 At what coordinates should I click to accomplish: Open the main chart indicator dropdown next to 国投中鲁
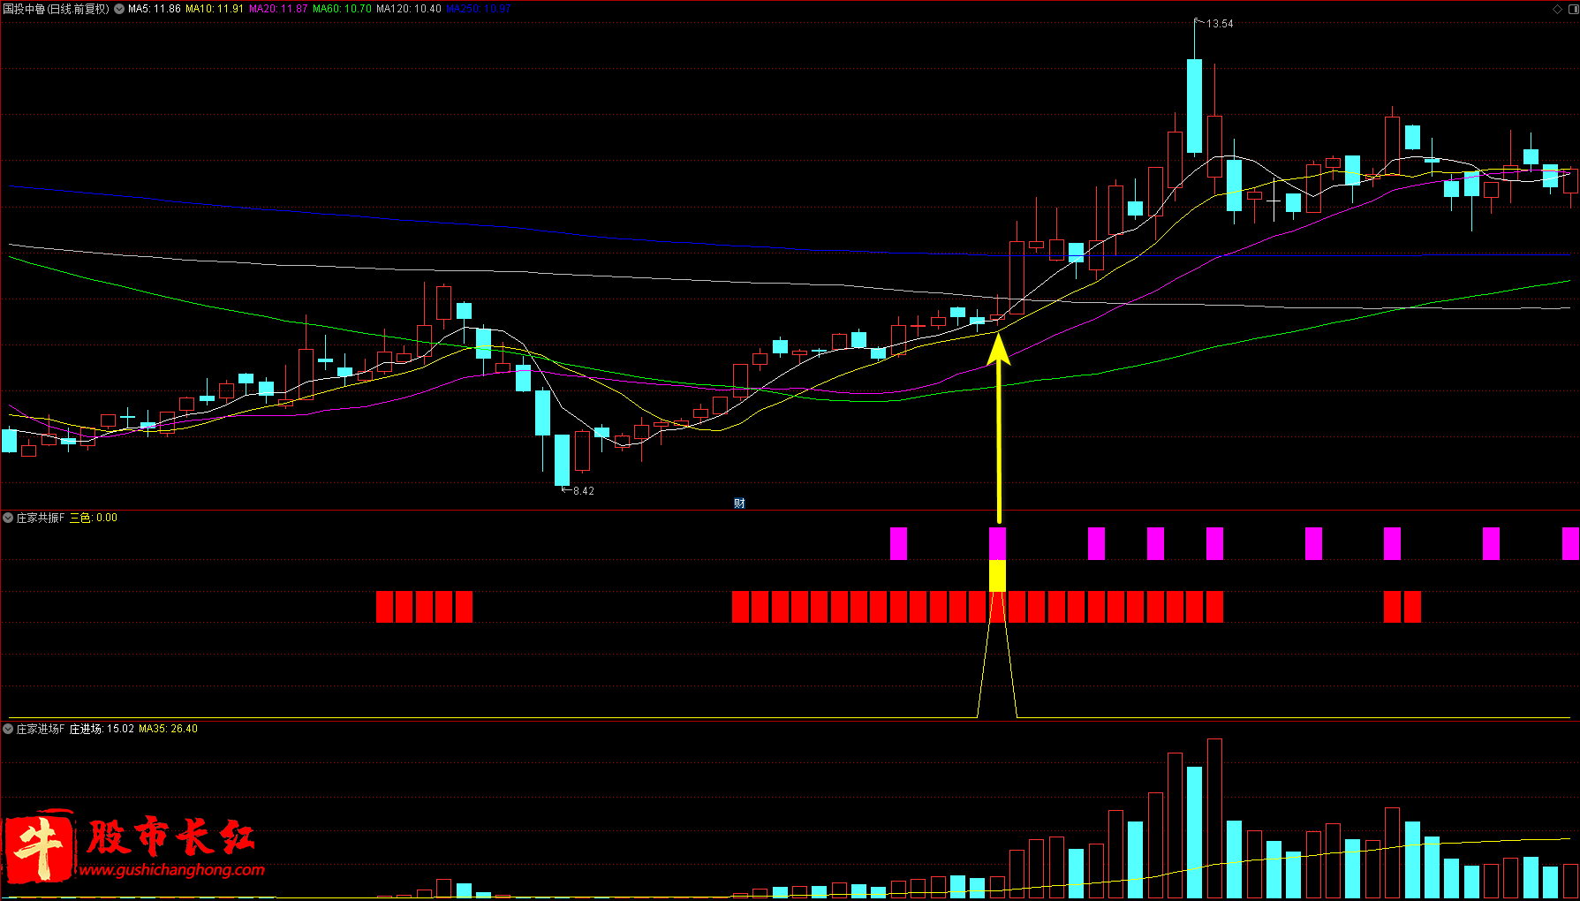(119, 9)
